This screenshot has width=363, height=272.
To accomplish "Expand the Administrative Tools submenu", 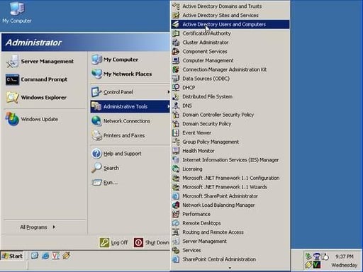I will click(130, 106).
